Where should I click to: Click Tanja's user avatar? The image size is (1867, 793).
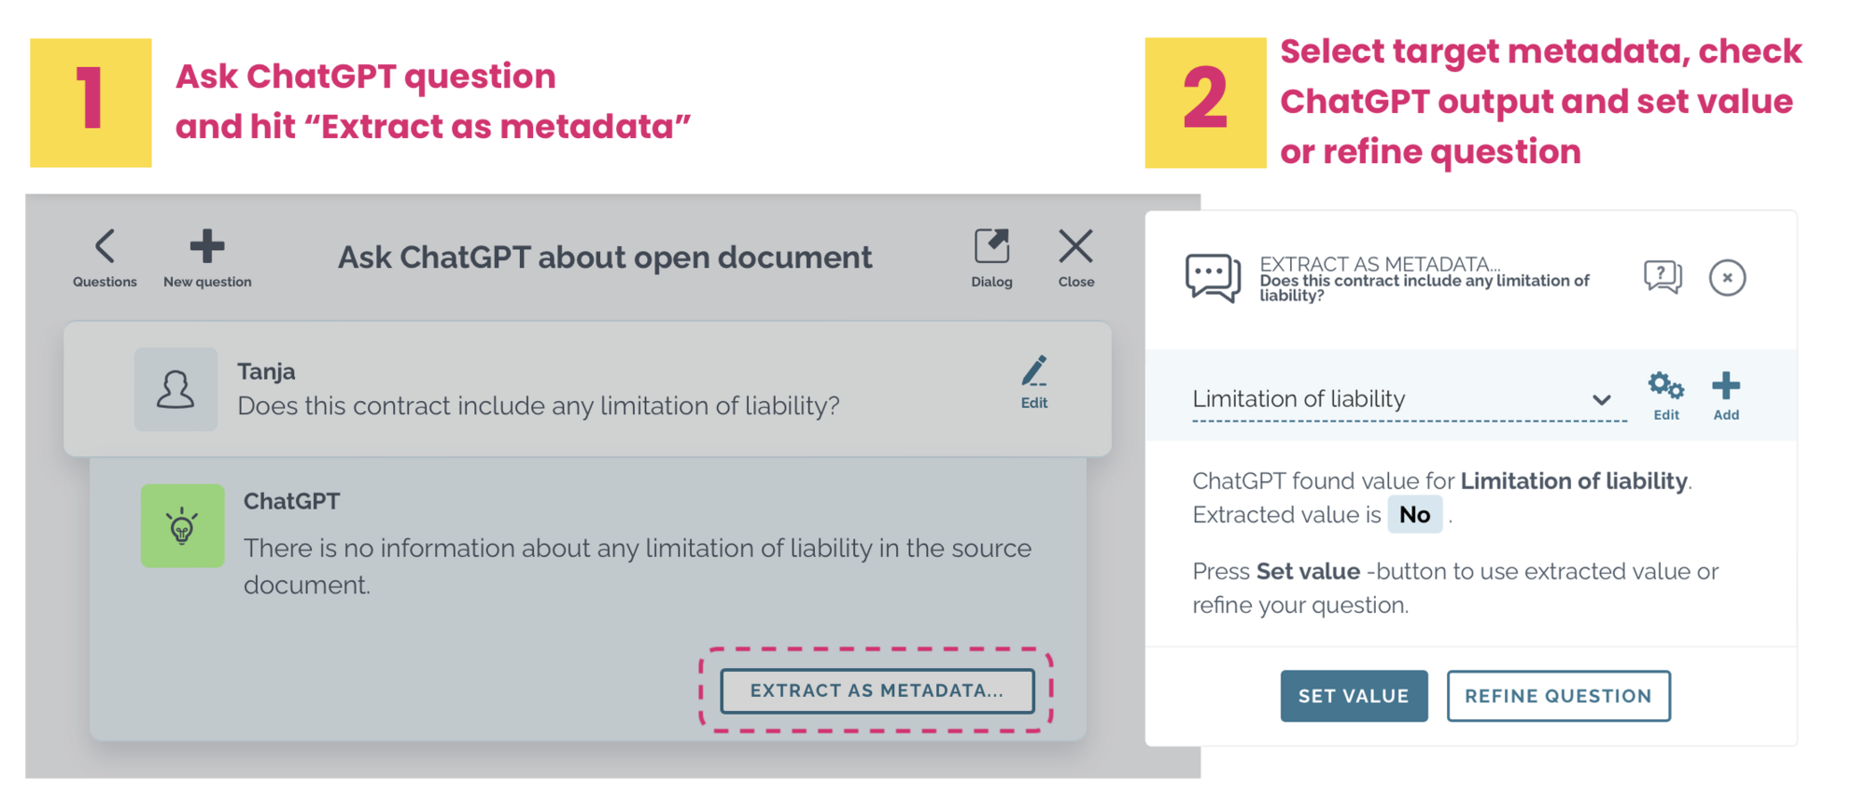point(175,389)
